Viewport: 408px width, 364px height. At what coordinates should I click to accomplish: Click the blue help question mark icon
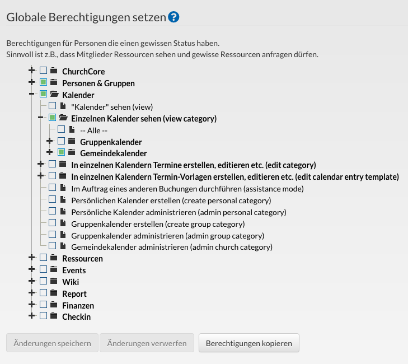coord(173,17)
